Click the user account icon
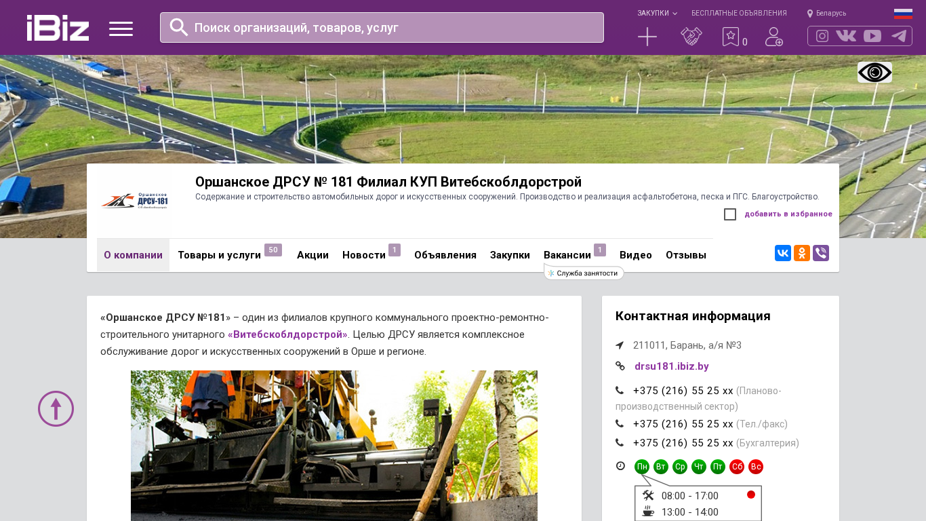Viewport: 926px width, 521px height. coord(774,37)
